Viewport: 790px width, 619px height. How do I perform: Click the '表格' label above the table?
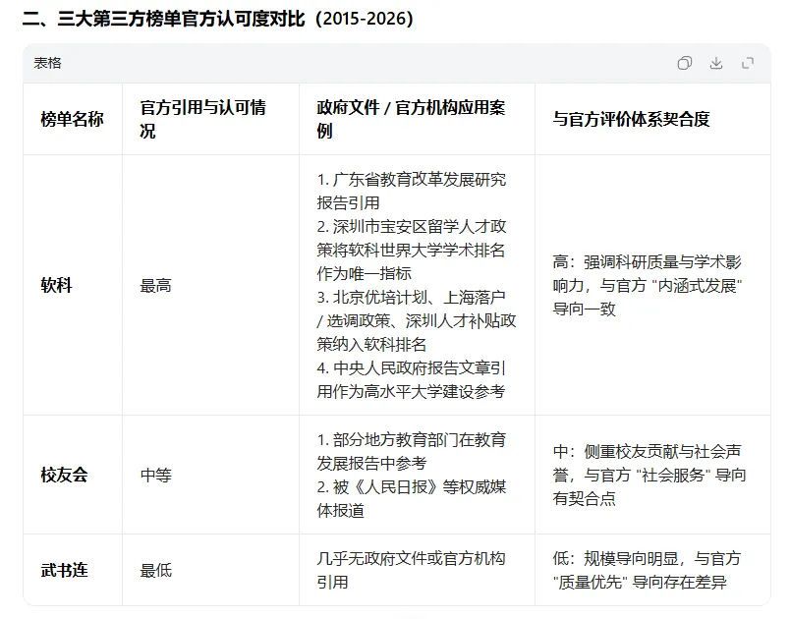47,63
